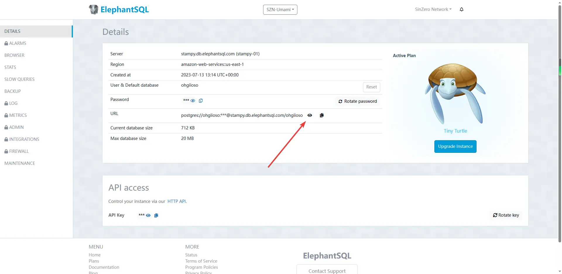Show the full URL with the eye icon
The width and height of the screenshot is (562, 274).
pos(310,115)
